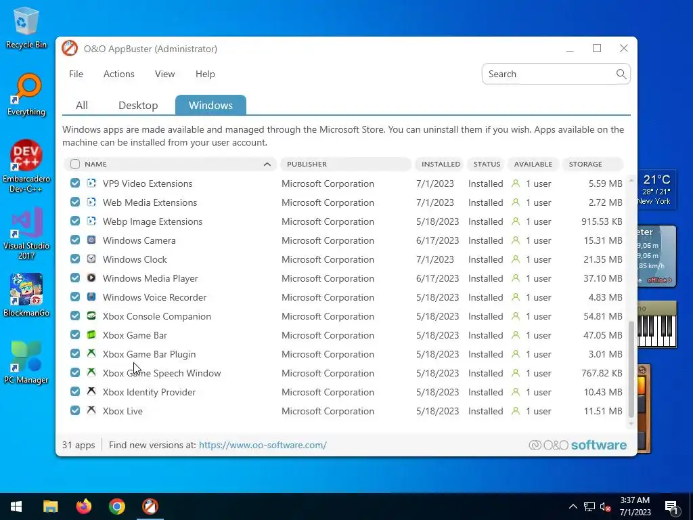Open the Windows Start menu

click(x=16, y=506)
